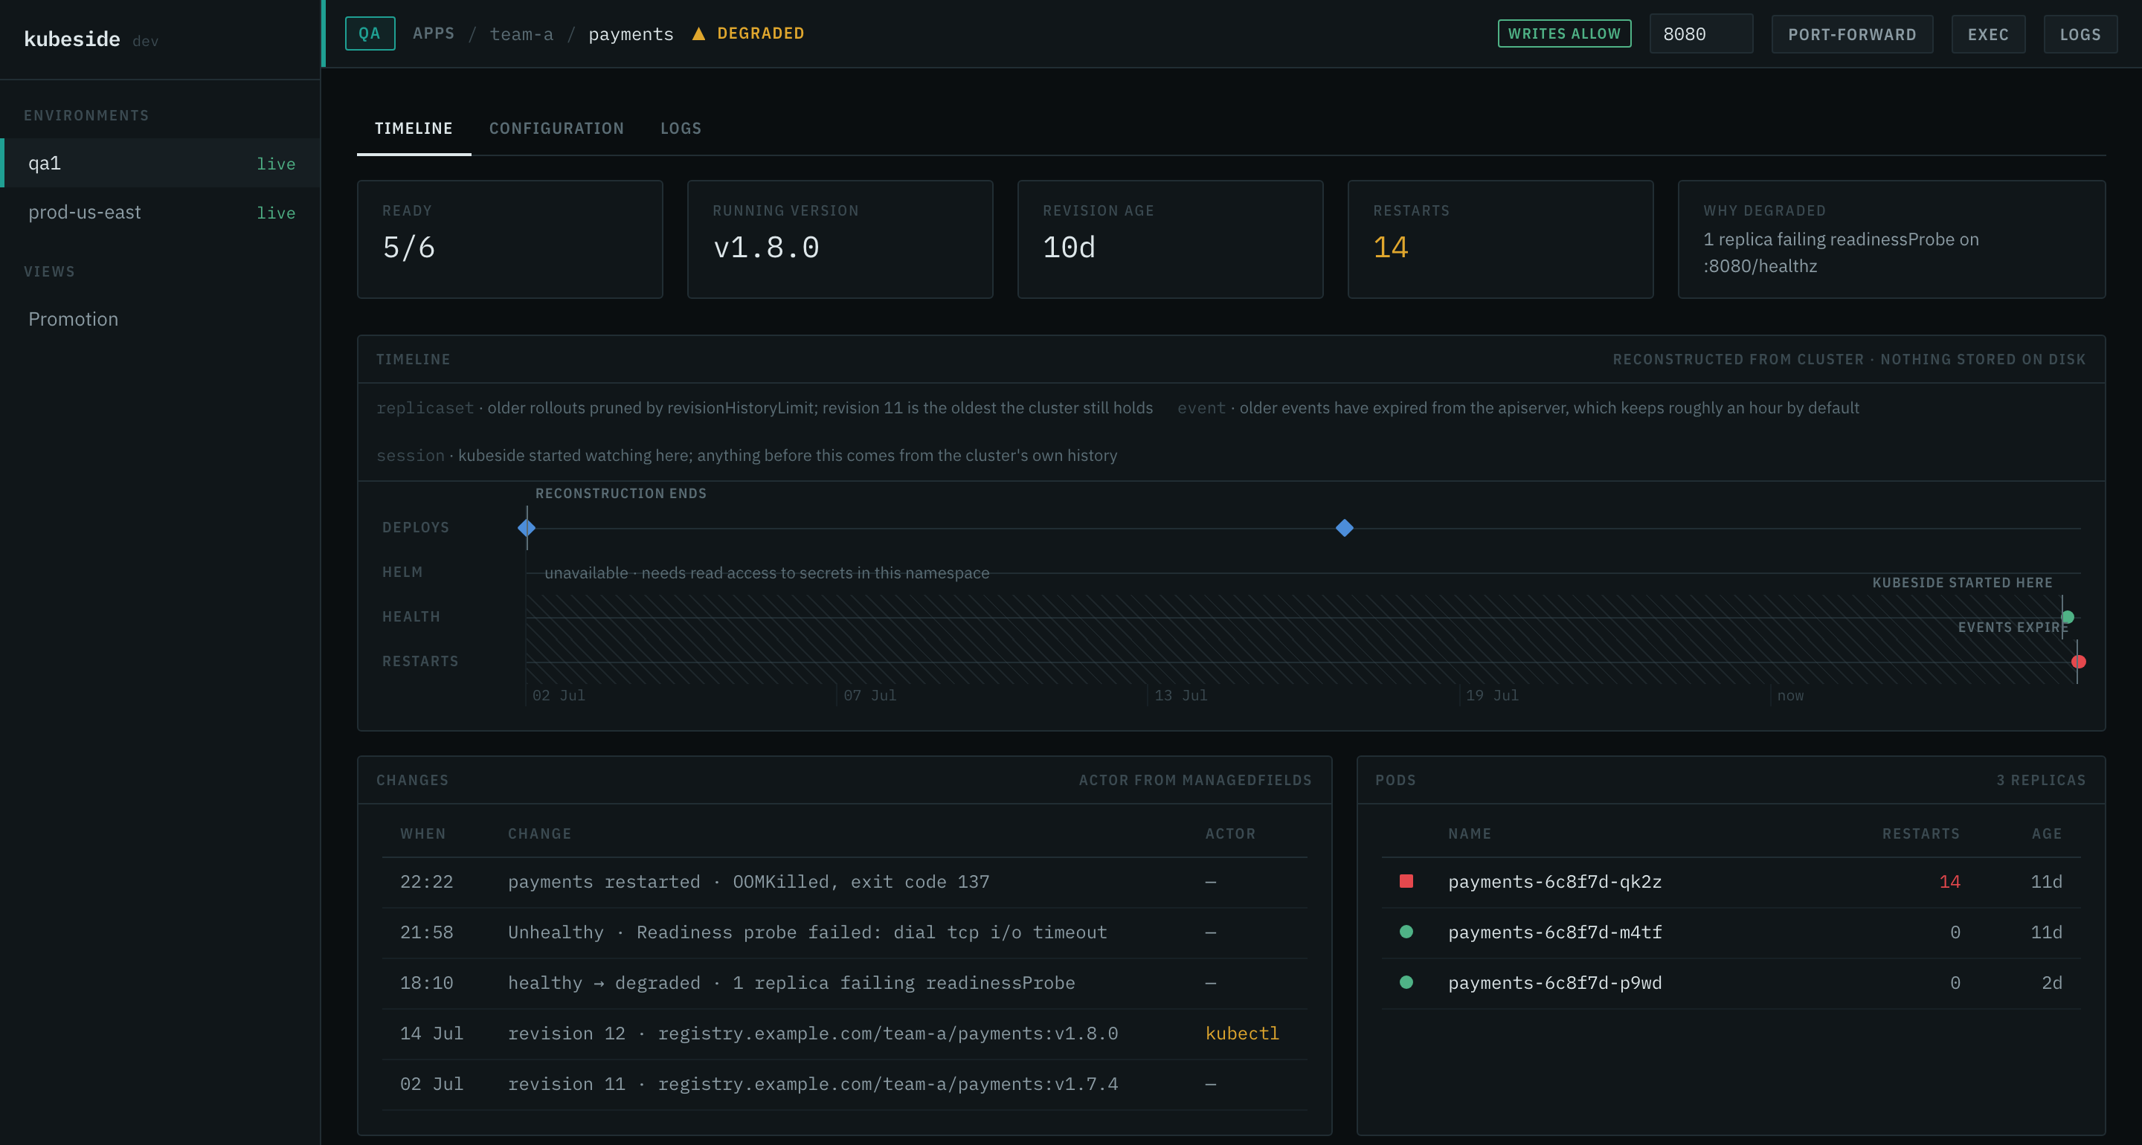Click the revision 12 v1.8.0 row

[844, 1033]
